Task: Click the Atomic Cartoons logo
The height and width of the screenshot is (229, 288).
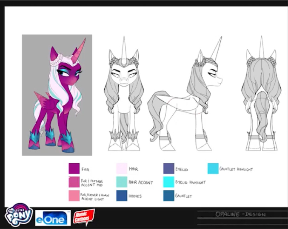Action: 84,217
